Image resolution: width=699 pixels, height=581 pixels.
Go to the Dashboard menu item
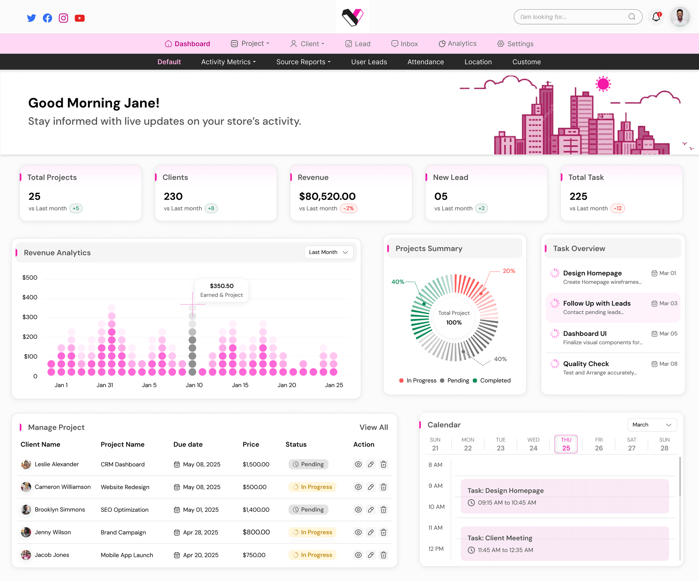pyautogui.click(x=187, y=43)
